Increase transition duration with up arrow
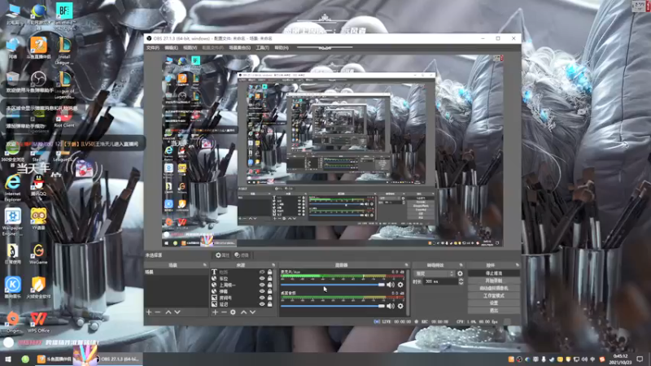The height and width of the screenshot is (366, 651). pyautogui.click(x=461, y=280)
